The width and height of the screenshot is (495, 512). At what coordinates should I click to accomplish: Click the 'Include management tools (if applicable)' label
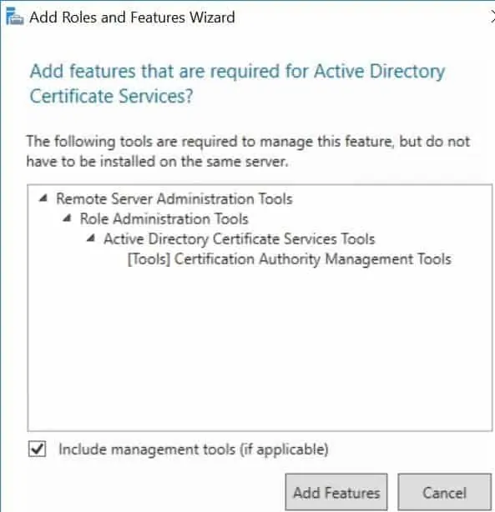point(193,449)
